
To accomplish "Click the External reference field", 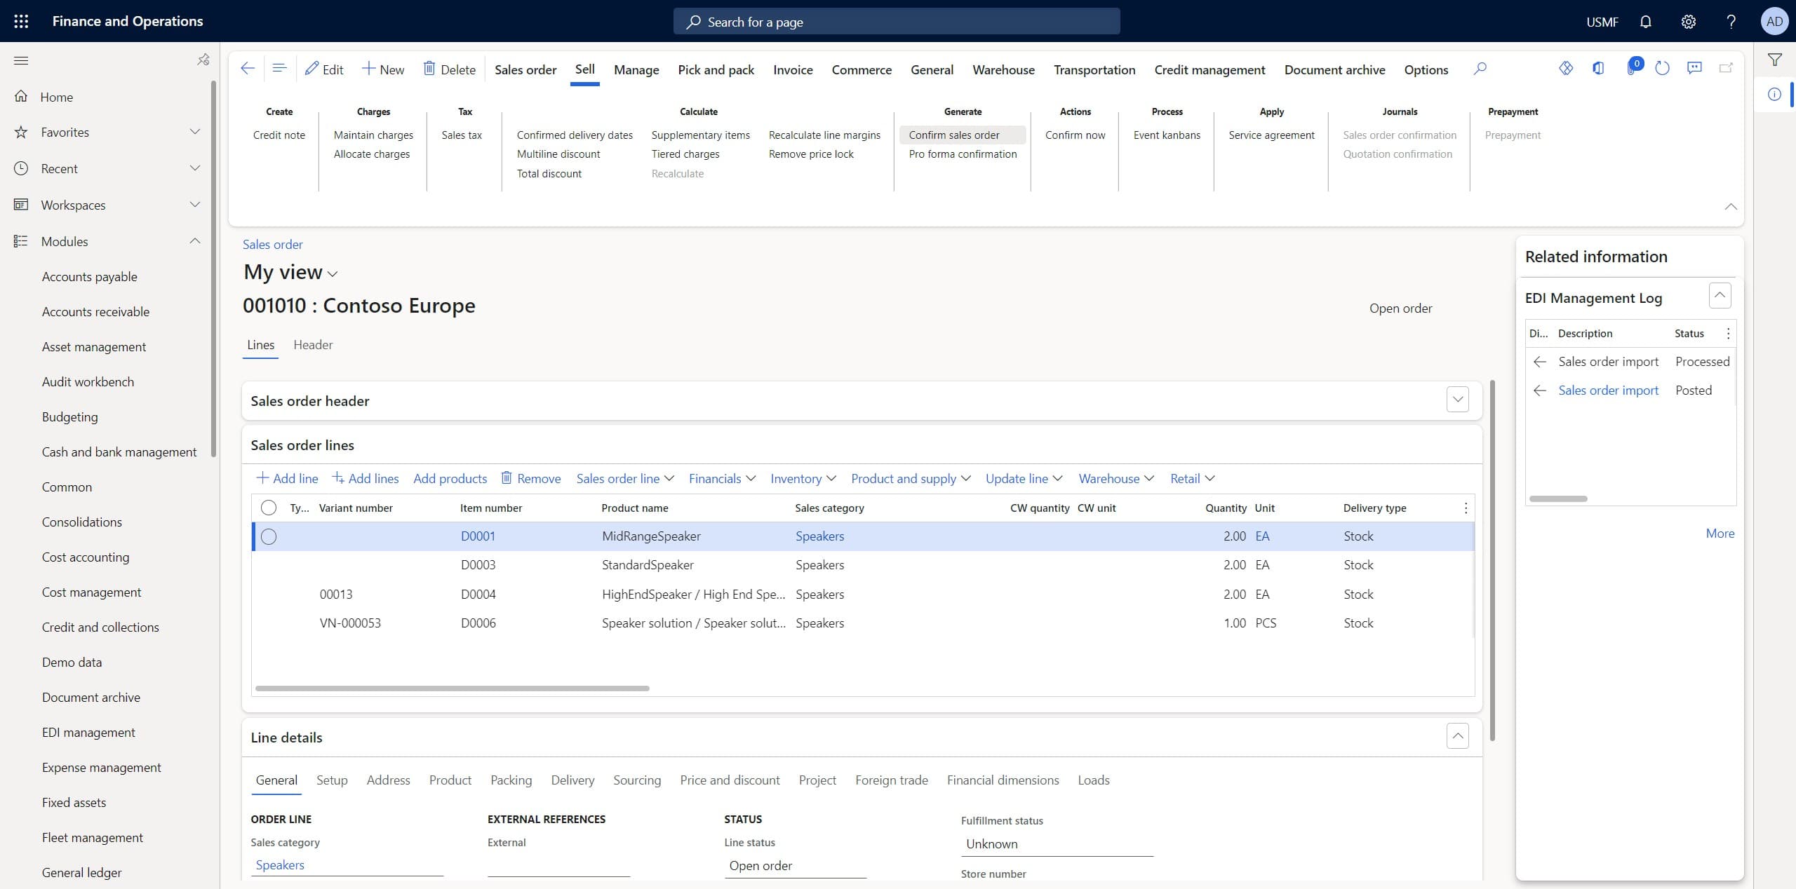I will (x=558, y=866).
